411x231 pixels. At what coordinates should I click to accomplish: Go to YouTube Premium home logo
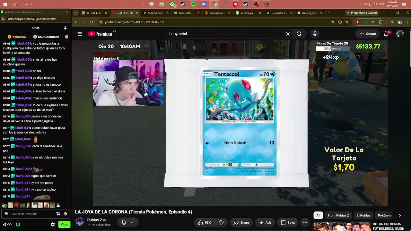pyautogui.click(x=100, y=34)
